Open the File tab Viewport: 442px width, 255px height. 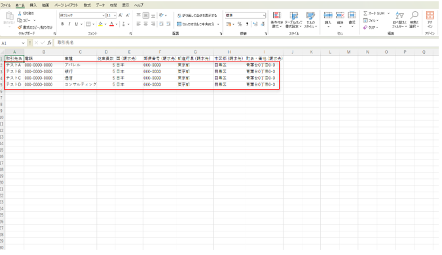pos(6,5)
